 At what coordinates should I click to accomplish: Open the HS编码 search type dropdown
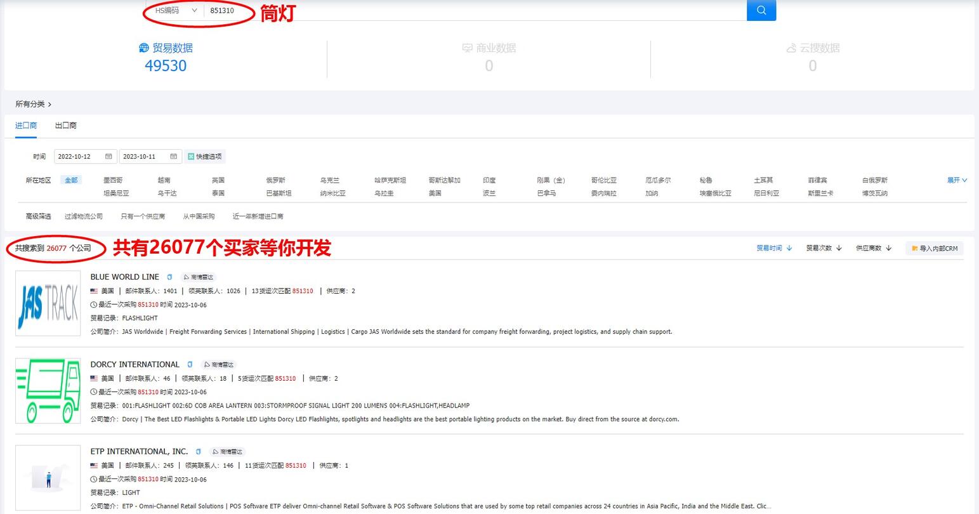coord(176,10)
